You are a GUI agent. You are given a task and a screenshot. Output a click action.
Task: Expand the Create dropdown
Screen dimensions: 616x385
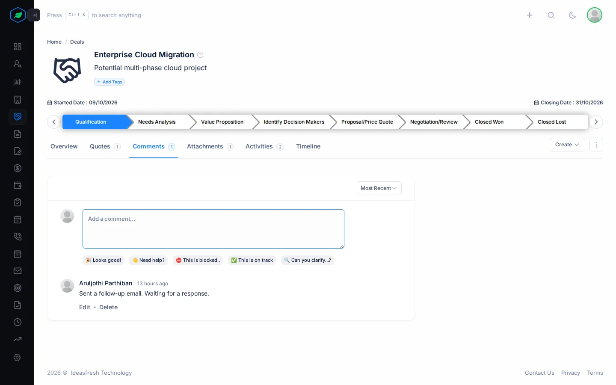coord(567,145)
